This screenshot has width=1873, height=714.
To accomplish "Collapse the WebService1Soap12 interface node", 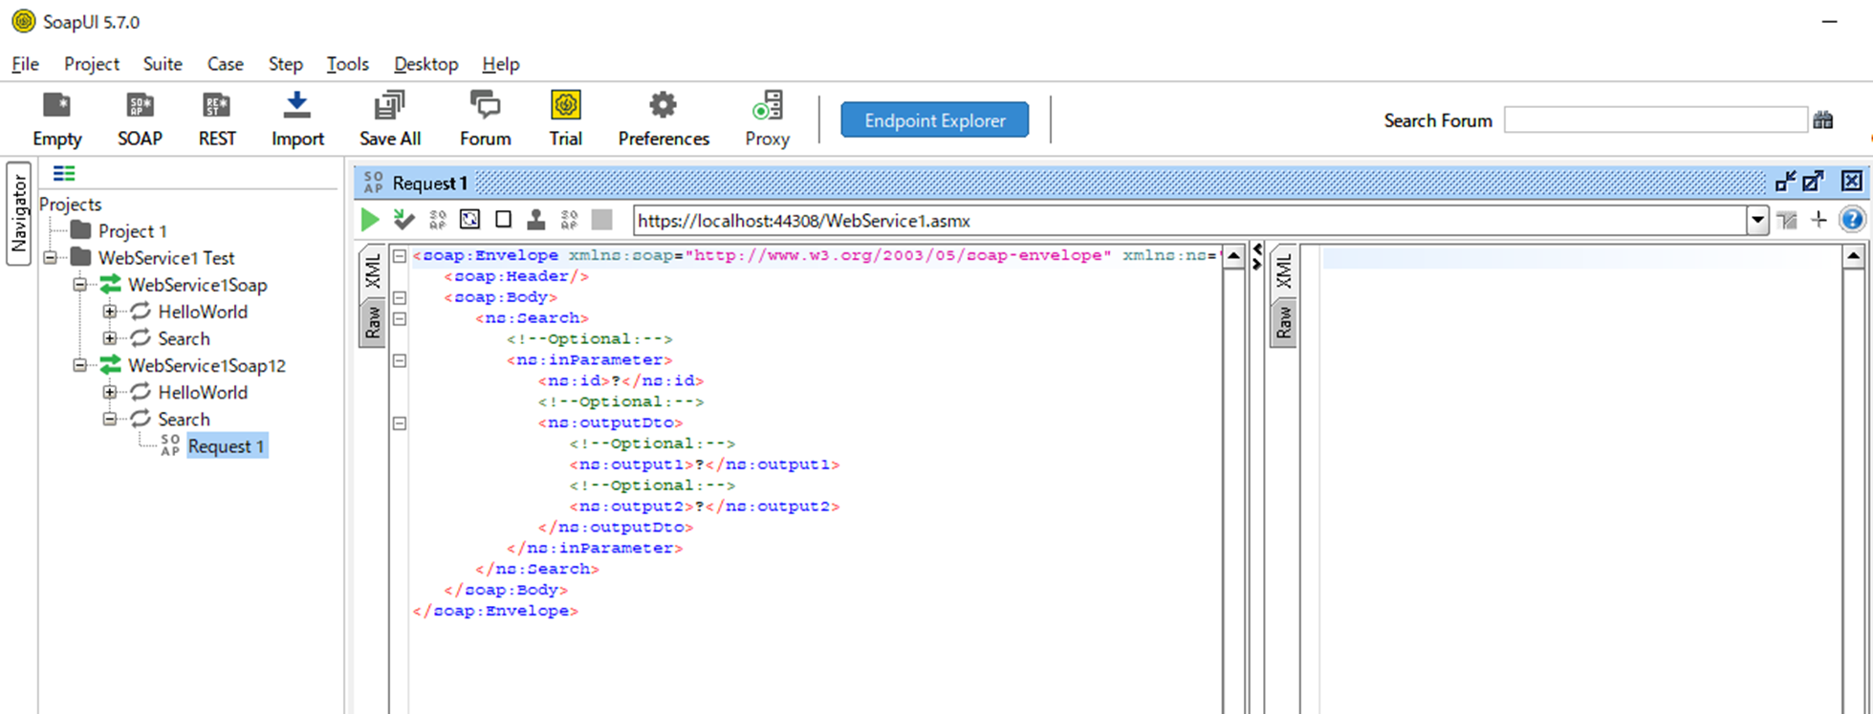I will (80, 365).
